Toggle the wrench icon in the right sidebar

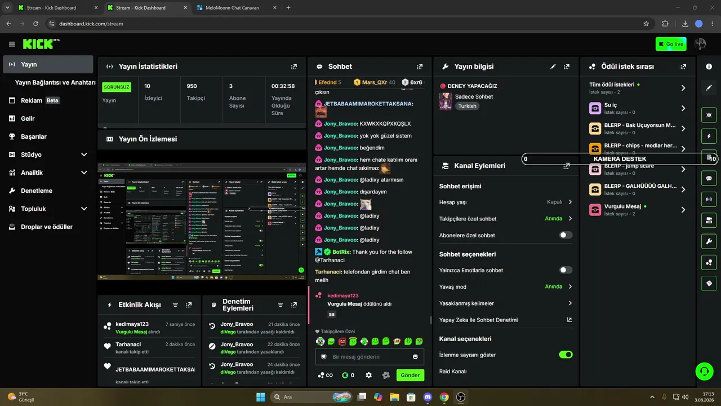pos(709,241)
